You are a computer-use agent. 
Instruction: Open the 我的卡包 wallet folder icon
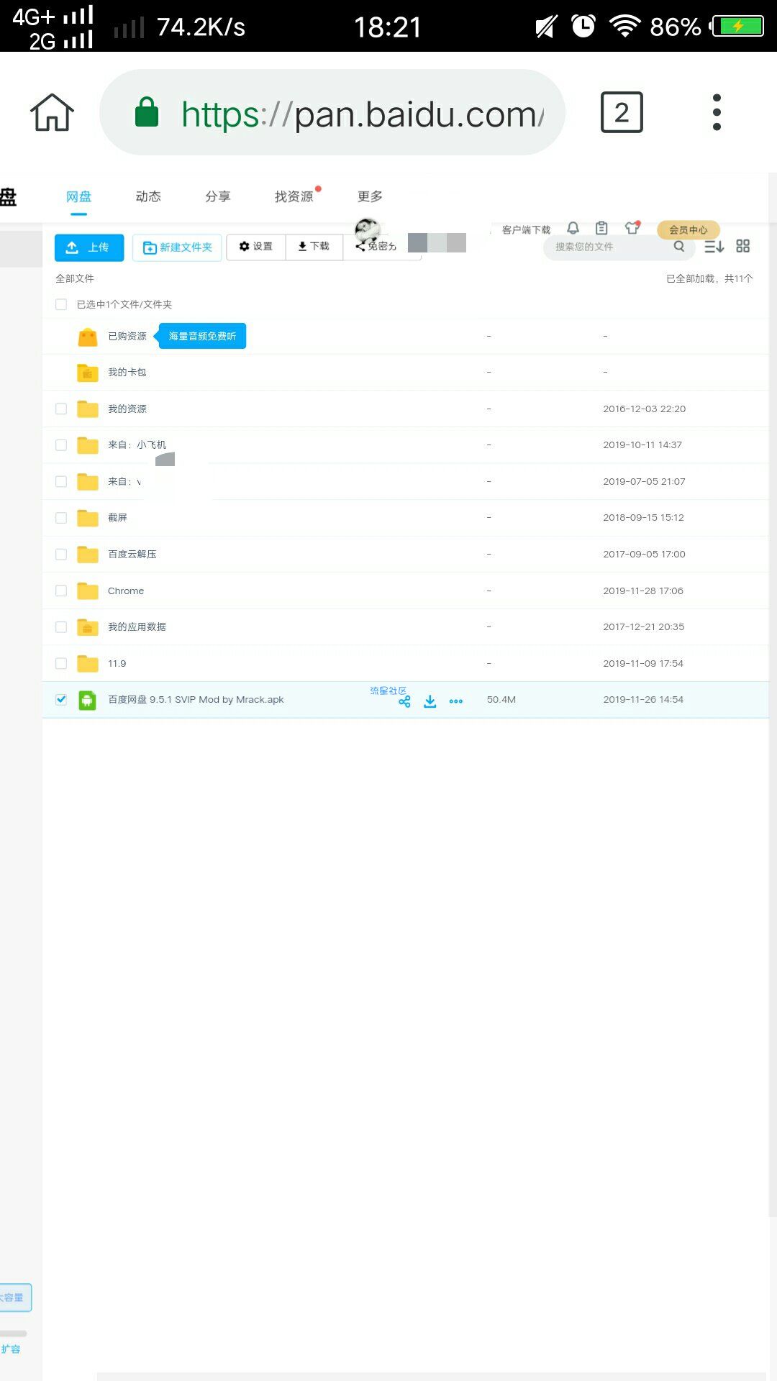point(88,373)
